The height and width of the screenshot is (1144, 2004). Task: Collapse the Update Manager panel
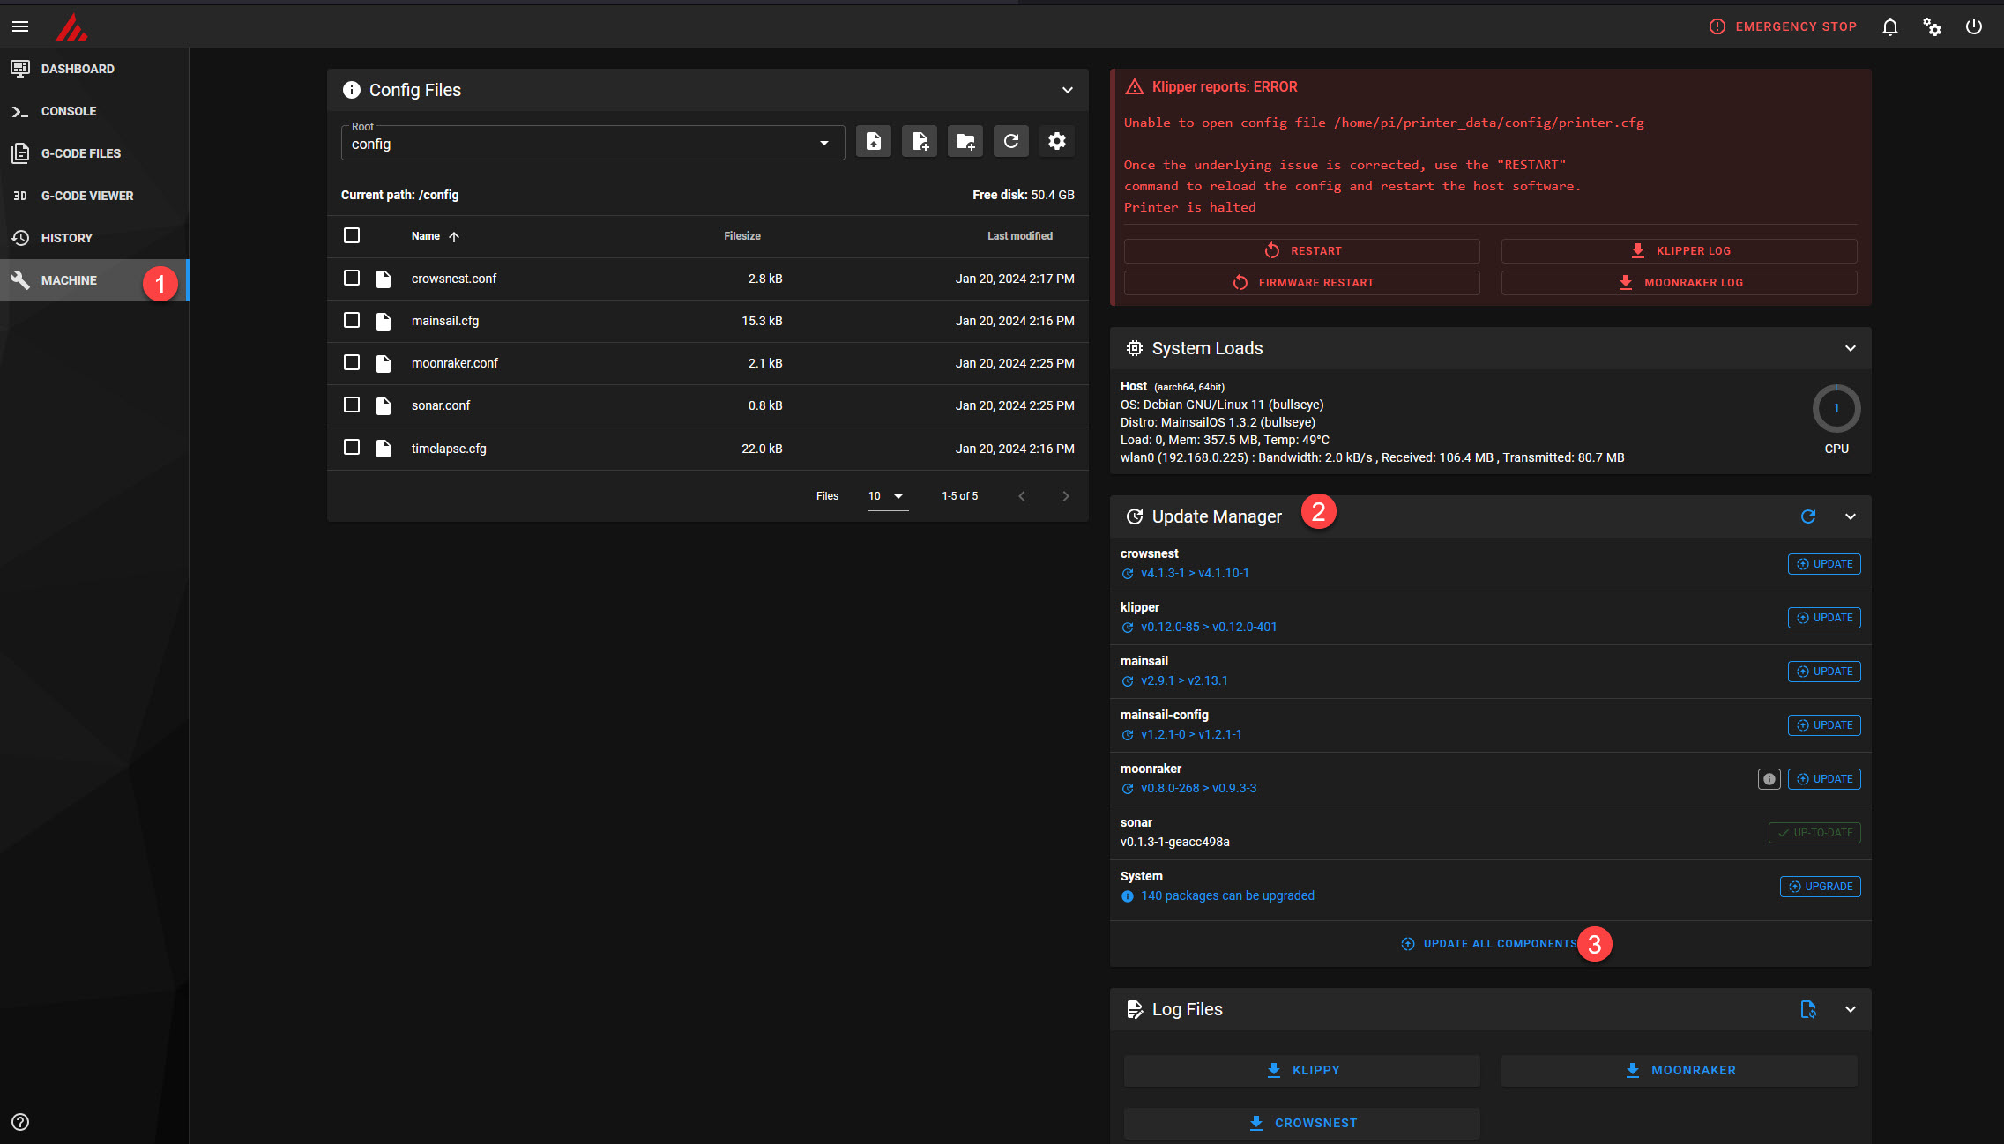[x=1851, y=516]
